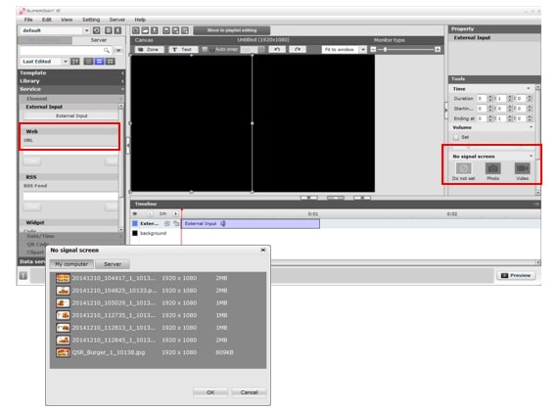
Task: Click the search magnifier icon
Action: [107, 51]
